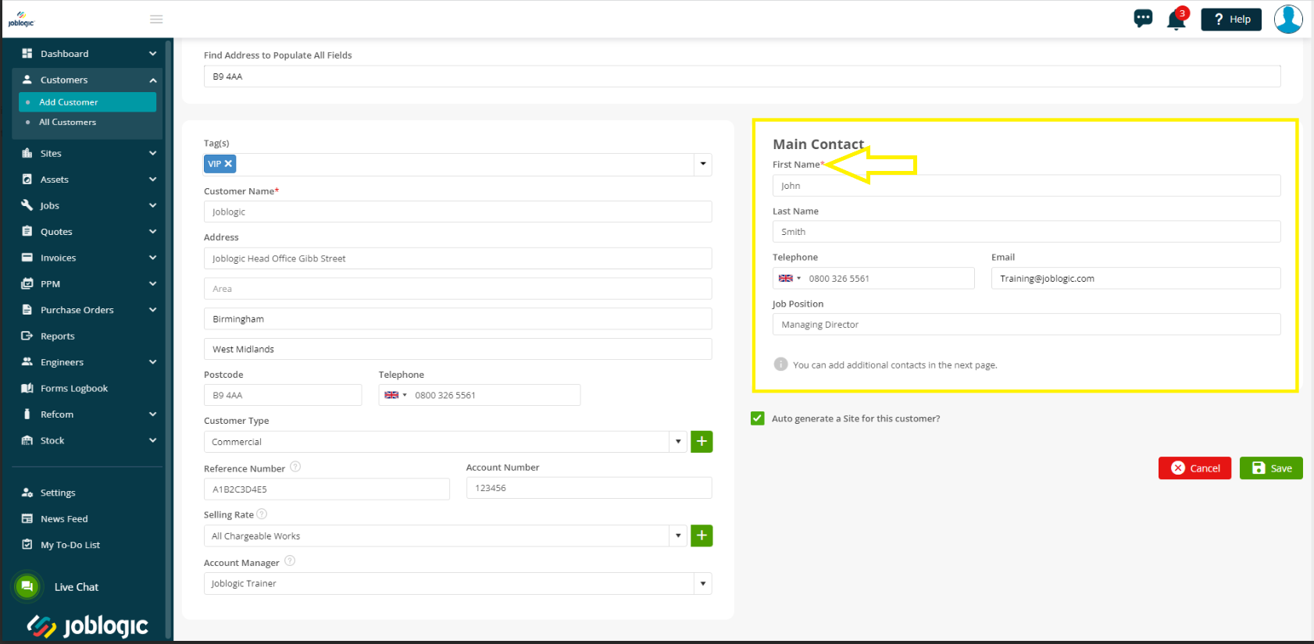Open the Help button
The height and width of the screenshot is (644, 1314).
[1231, 19]
